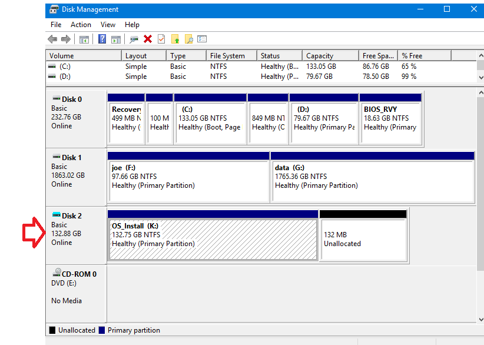Click the Forward arrow toolbar icon

click(66, 39)
